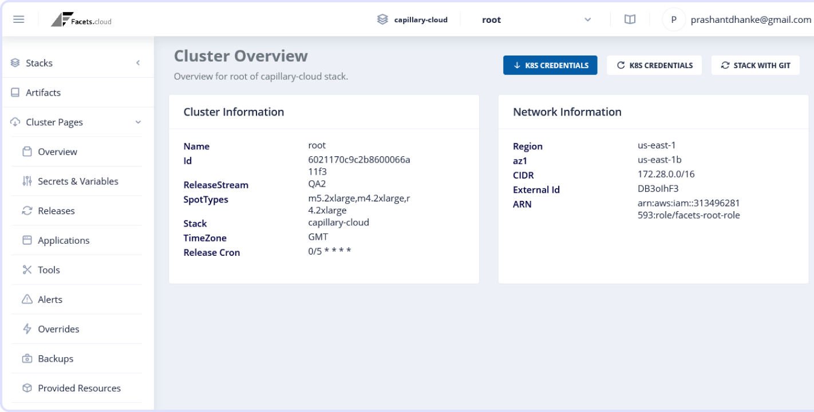Click the Stacks layers icon in sidebar
The width and height of the screenshot is (814, 412).
point(15,63)
